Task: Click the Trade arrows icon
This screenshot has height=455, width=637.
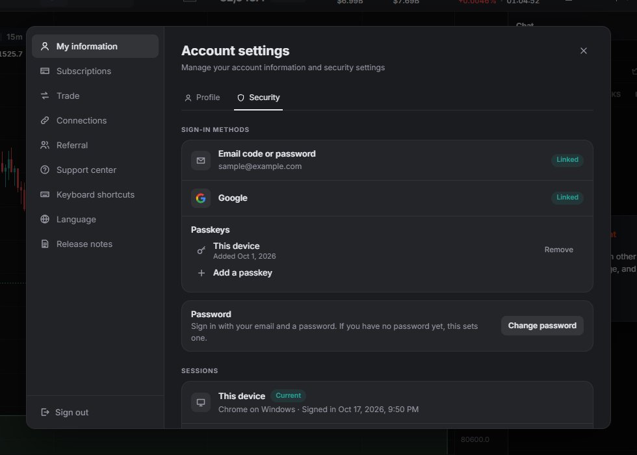Action: (x=45, y=96)
